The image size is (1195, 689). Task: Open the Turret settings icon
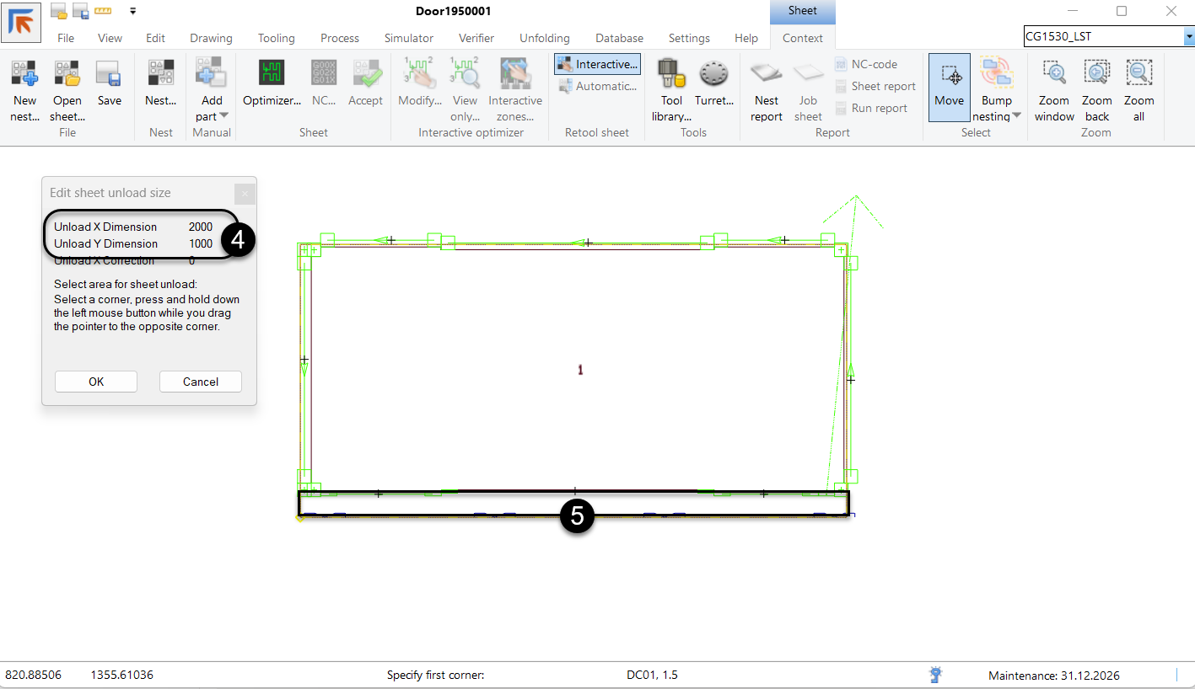click(x=713, y=74)
